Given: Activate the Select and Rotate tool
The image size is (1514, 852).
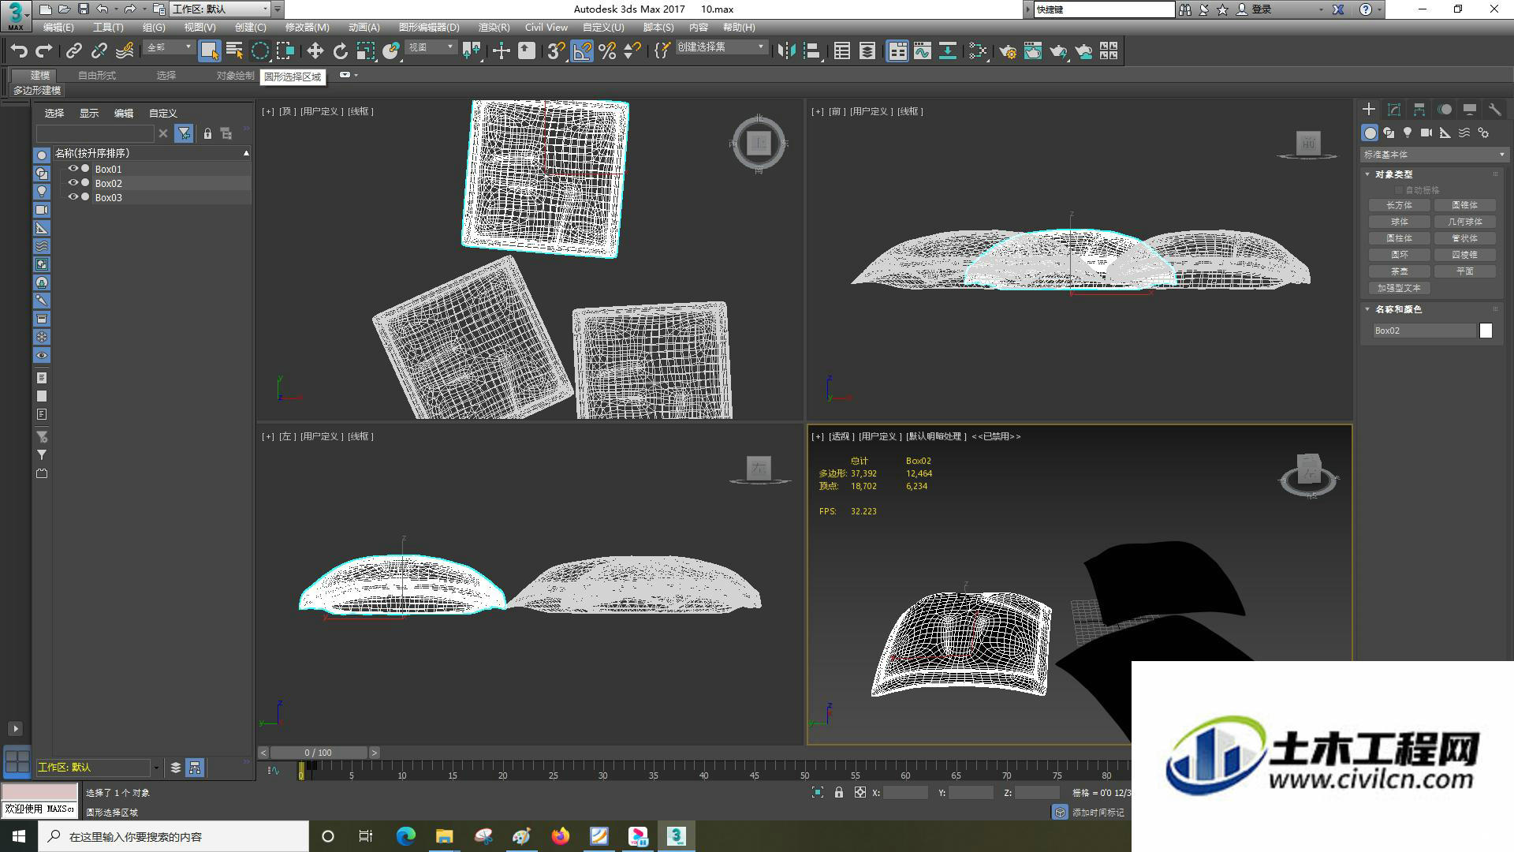Looking at the screenshot, I should coord(340,51).
